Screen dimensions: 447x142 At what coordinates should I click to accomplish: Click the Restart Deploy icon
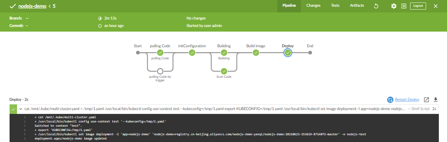(390, 100)
